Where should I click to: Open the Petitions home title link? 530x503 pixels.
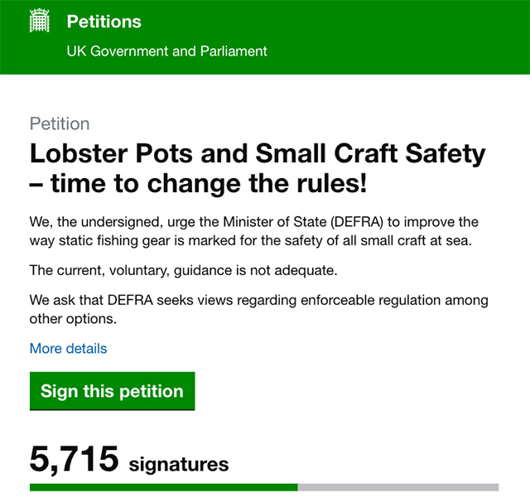point(104,22)
